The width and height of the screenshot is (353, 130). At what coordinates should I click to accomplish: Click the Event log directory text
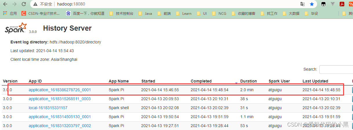56,42
